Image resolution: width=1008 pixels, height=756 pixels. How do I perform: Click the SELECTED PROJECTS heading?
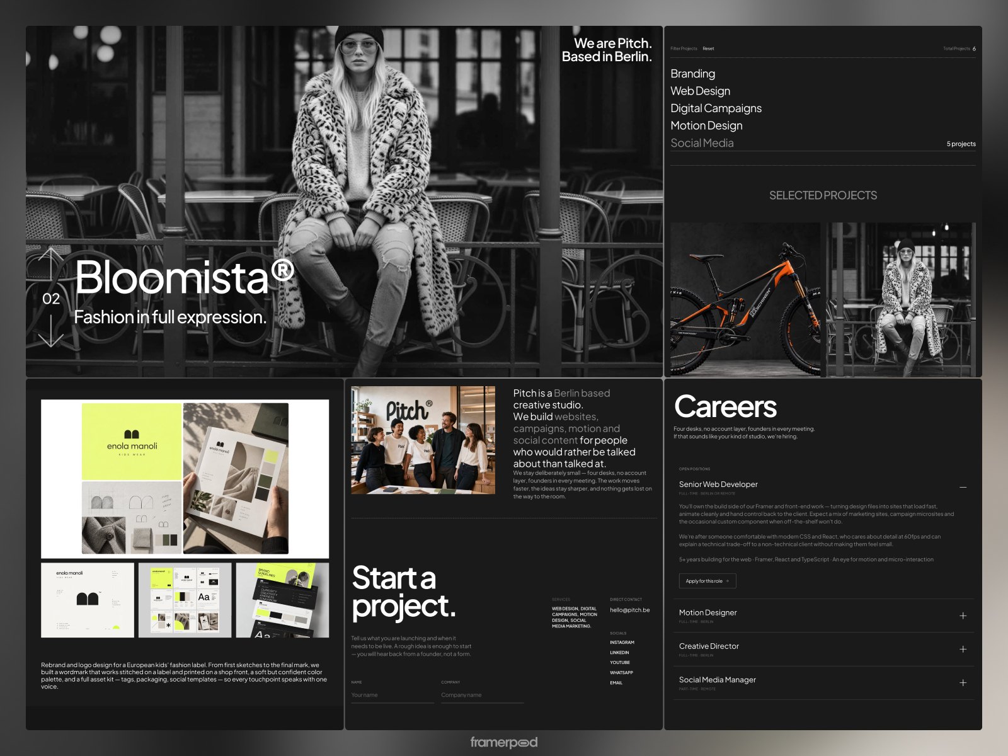823,195
